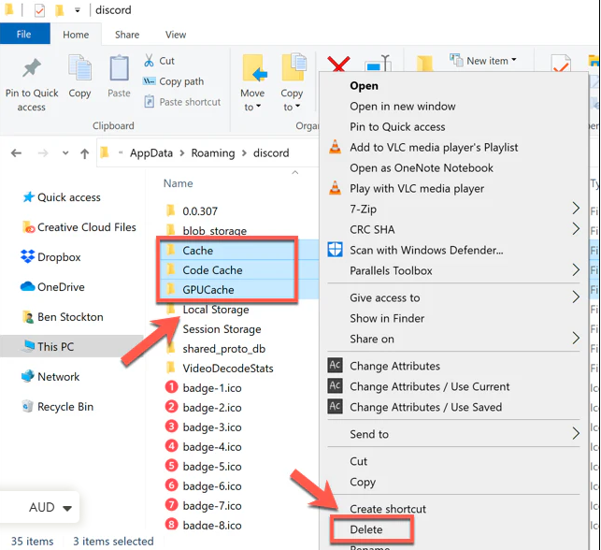Click the Forward navigation arrow

point(43,153)
